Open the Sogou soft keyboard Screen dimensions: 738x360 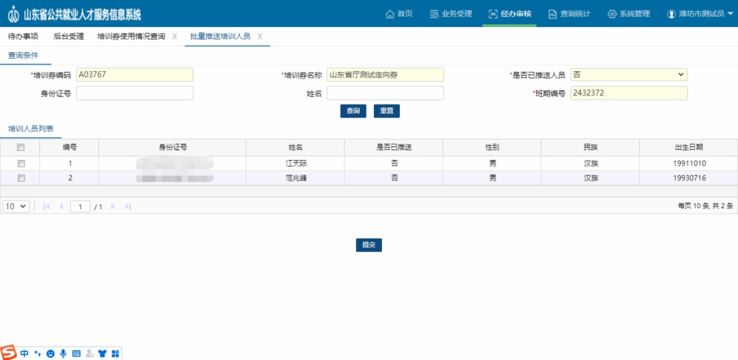coord(76,354)
